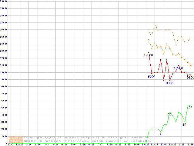194x146 pixels.
Task: Click the AKIBA PC Hotline logo
Action: [16, 139]
